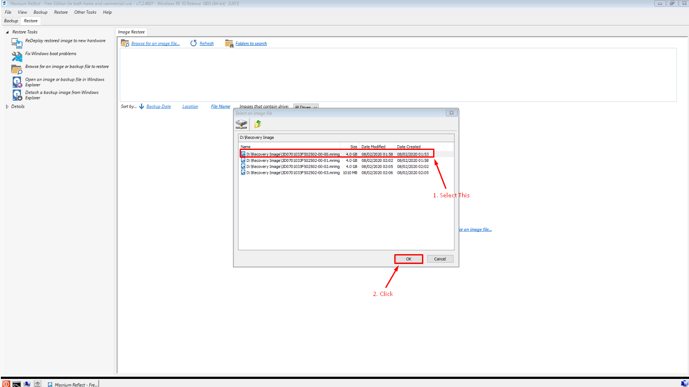This screenshot has width=689, height=387.
Task: Open the Backup menu in the menu bar
Action: (x=41, y=12)
